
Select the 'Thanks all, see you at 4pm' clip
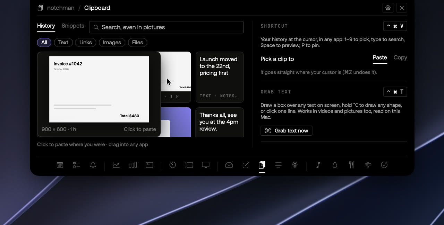[220, 123]
